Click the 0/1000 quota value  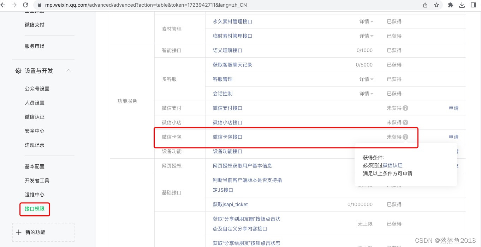(364, 50)
